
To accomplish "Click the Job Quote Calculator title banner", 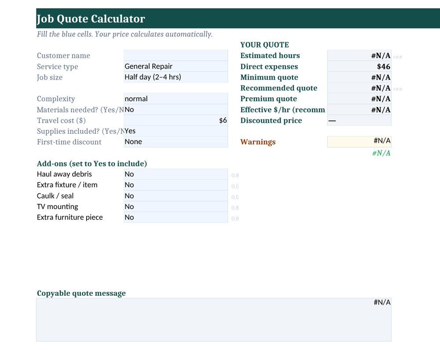I will click(238, 18).
